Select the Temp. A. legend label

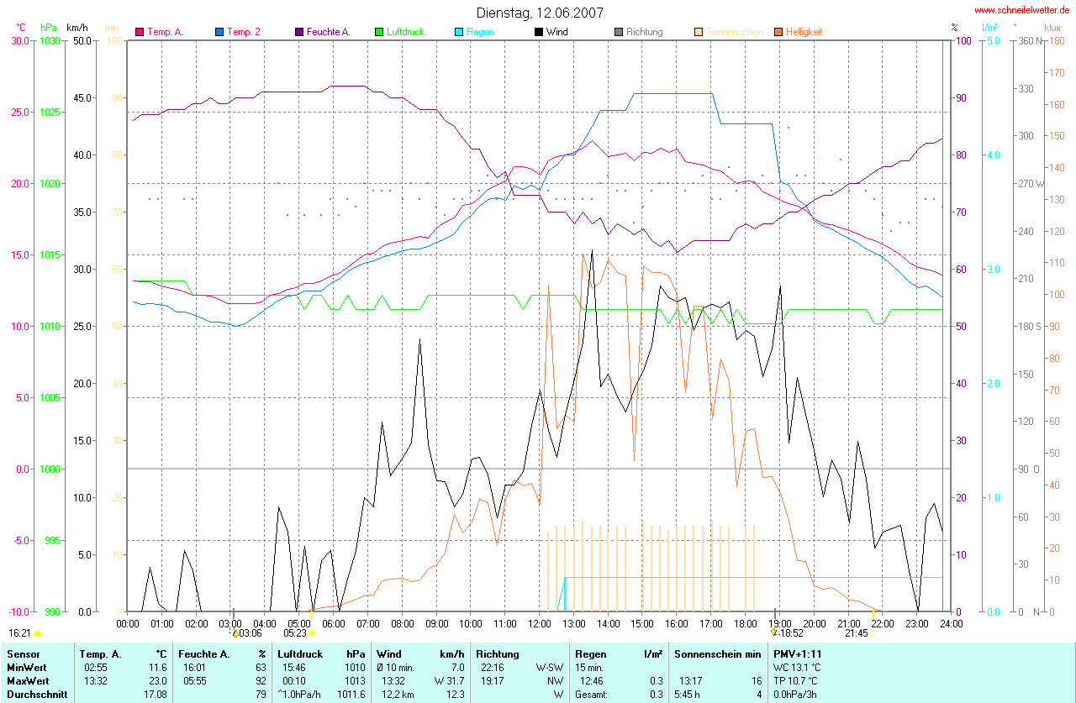(x=165, y=32)
